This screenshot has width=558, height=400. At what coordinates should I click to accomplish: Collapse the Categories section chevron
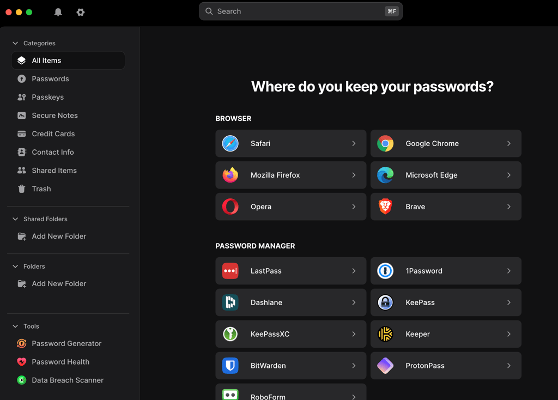[x=15, y=43]
